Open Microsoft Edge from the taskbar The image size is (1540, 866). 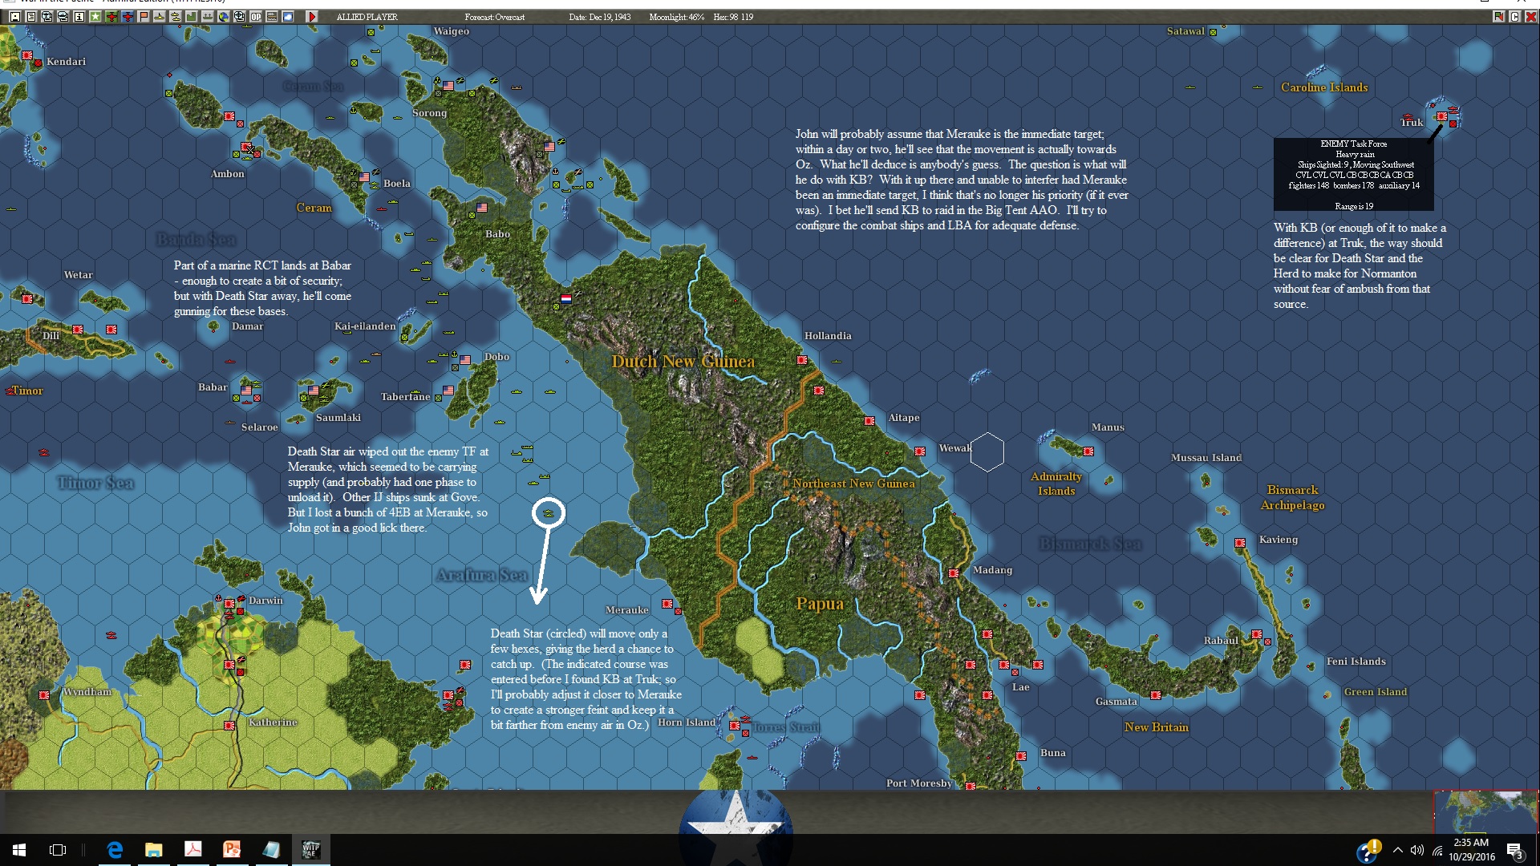[x=115, y=850]
